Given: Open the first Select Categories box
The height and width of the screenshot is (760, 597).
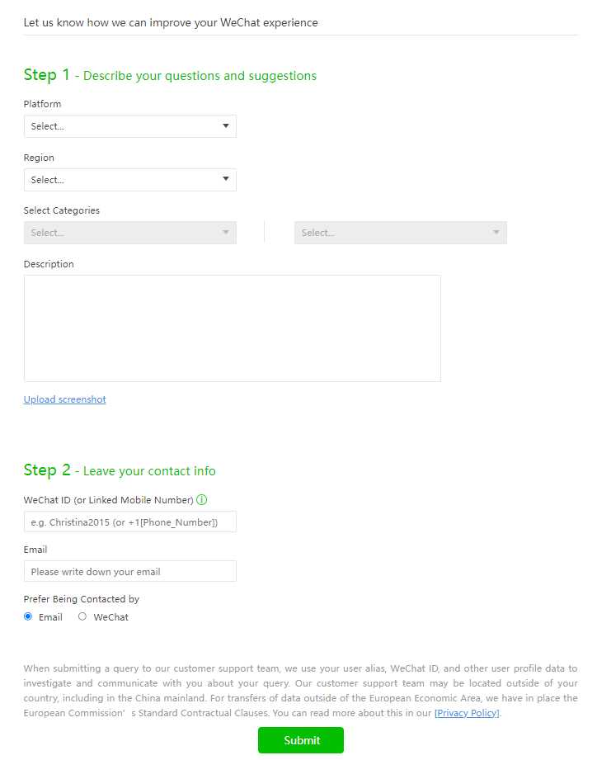Looking at the screenshot, I should (x=129, y=233).
